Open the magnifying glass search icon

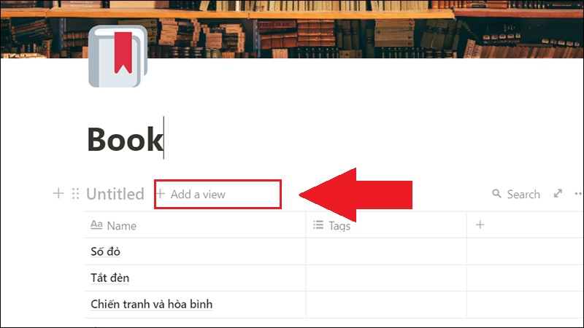[496, 193]
